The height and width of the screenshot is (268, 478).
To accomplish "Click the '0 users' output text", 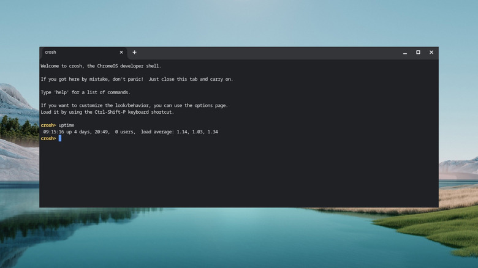I will [124, 132].
